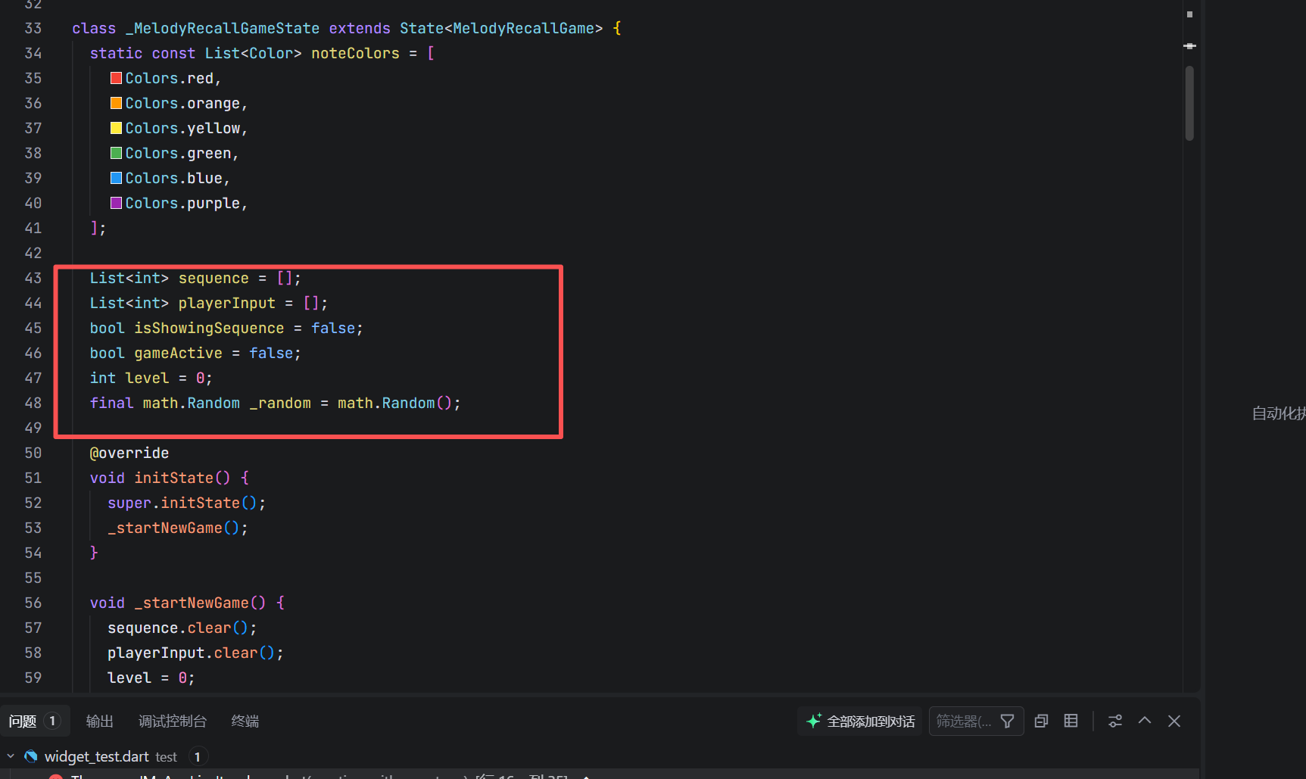Open the green color swatch beside Colors.green

tap(116, 153)
